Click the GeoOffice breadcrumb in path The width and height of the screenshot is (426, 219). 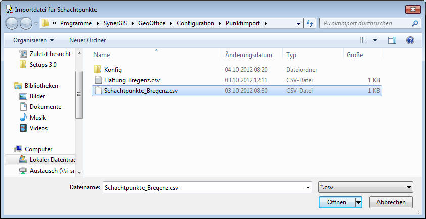pos(152,23)
